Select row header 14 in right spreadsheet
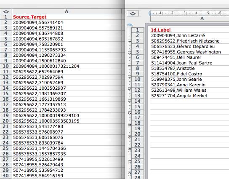229x179 pixels. 138,101
